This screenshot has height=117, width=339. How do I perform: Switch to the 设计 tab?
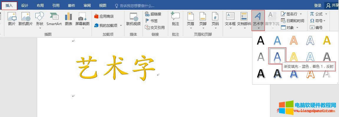point(25,6)
